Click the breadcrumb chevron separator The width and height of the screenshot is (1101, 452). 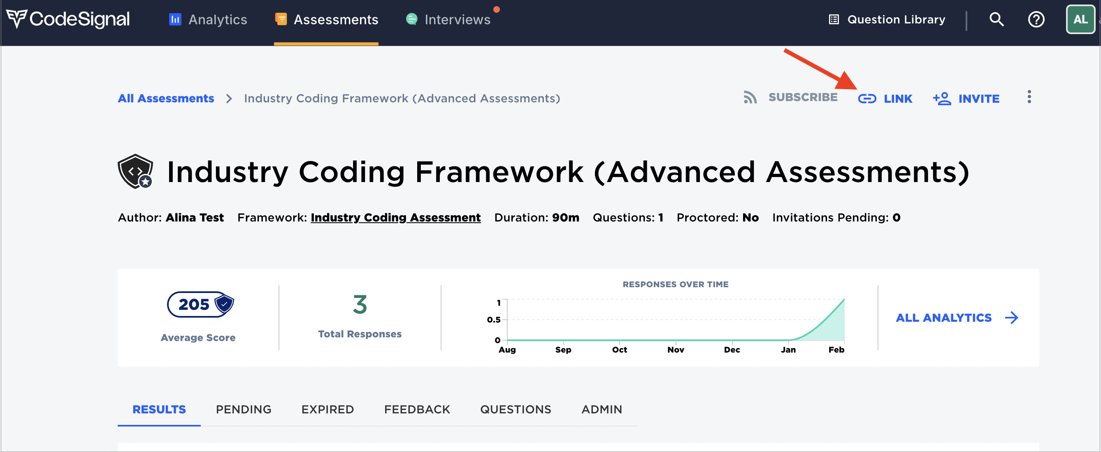pos(229,99)
